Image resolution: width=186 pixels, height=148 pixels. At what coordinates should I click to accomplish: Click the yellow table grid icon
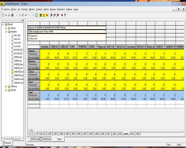41,15
